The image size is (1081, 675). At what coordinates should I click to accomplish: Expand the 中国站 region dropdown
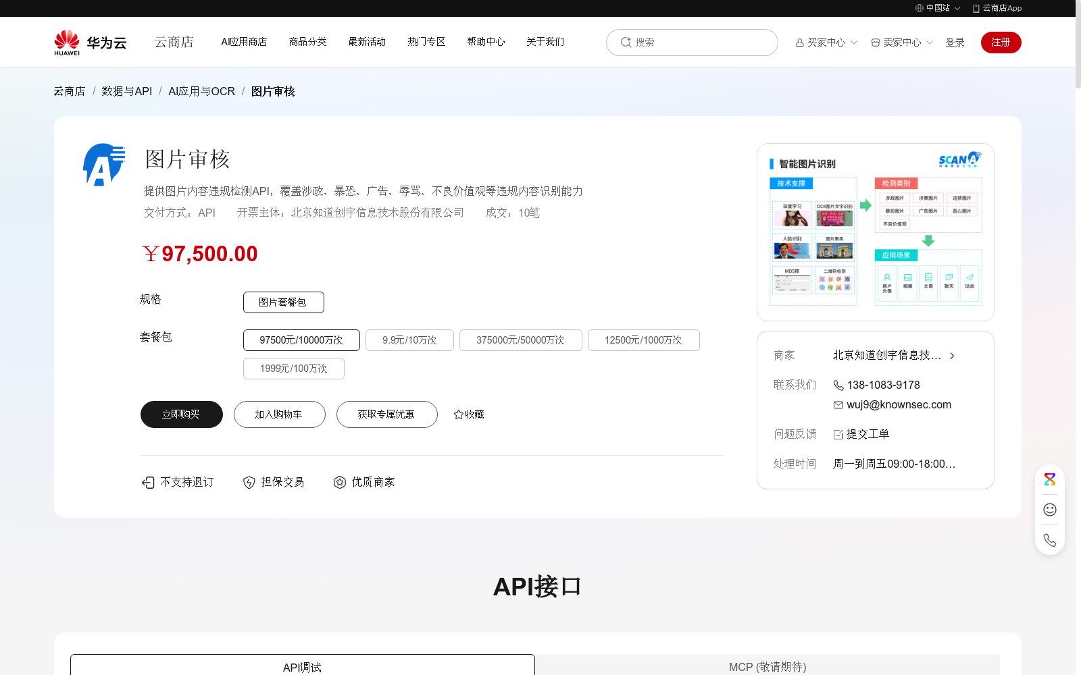[957, 9]
